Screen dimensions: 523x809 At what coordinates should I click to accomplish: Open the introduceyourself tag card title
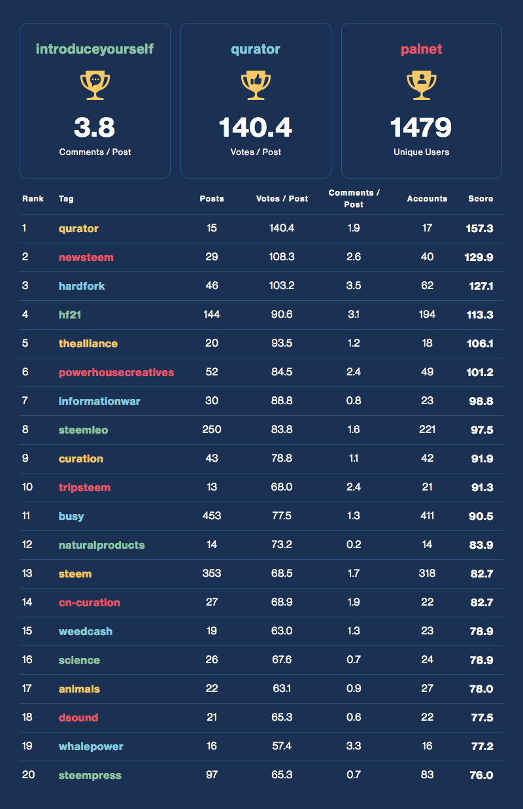pyautogui.click(x=95, y=49)
